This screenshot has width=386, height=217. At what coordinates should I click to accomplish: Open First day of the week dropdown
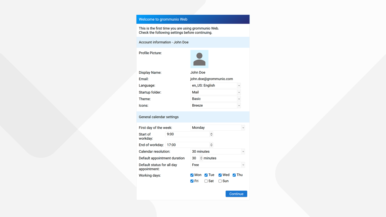point(218,128)
